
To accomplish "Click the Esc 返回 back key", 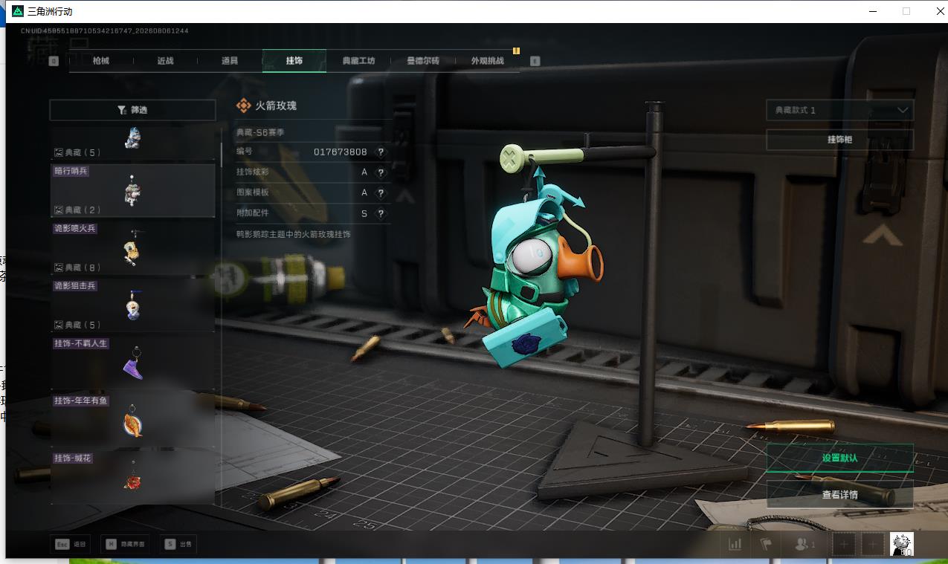I will click(71, 545).
